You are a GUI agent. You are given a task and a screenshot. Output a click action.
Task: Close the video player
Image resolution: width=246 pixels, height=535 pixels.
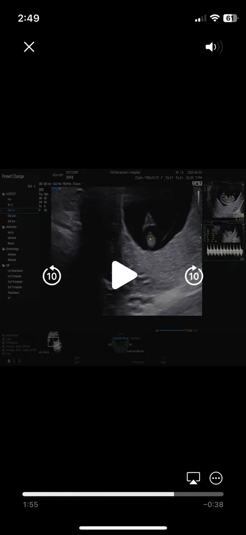point(29,47)
